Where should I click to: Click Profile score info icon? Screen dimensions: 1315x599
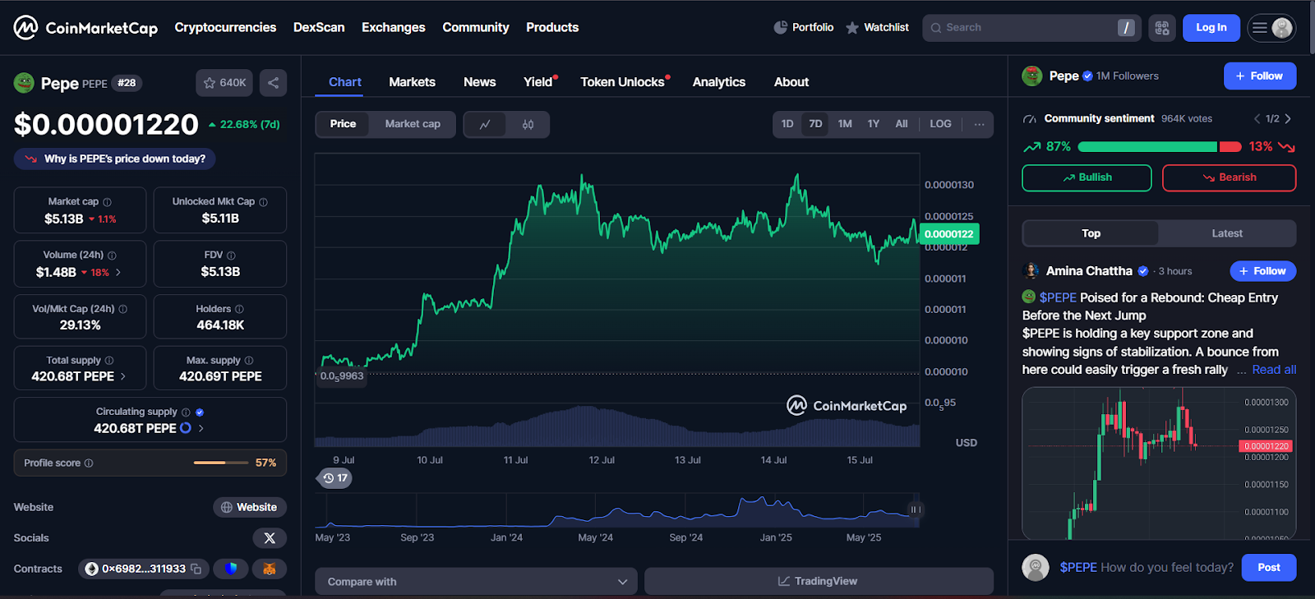[89, 463]
